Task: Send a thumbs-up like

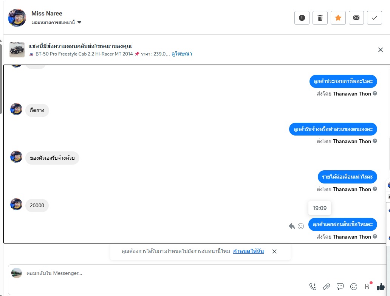Action: (381, 287)
